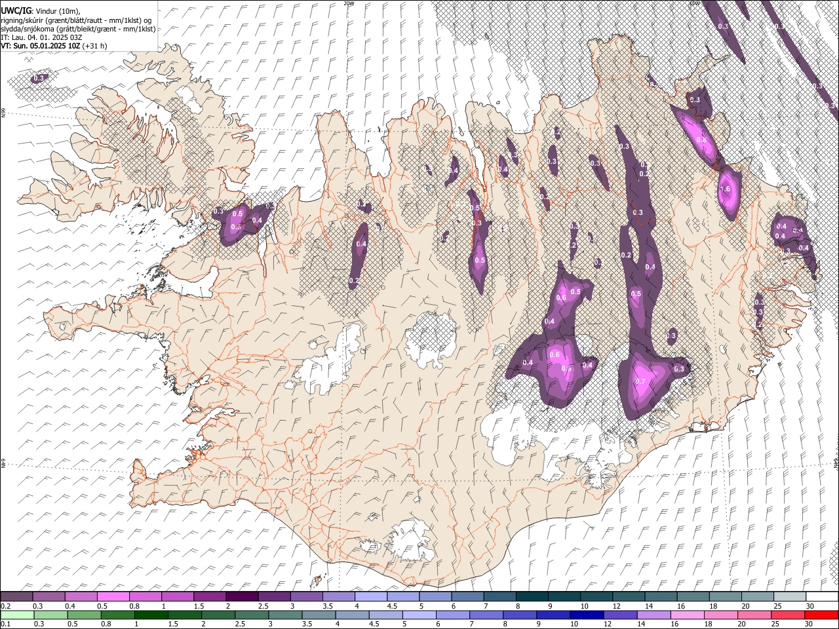Click the 'Vindur (10m)' text

coord(56,11)
